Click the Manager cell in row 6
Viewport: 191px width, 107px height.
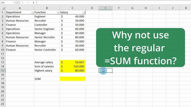pos(47,33)
